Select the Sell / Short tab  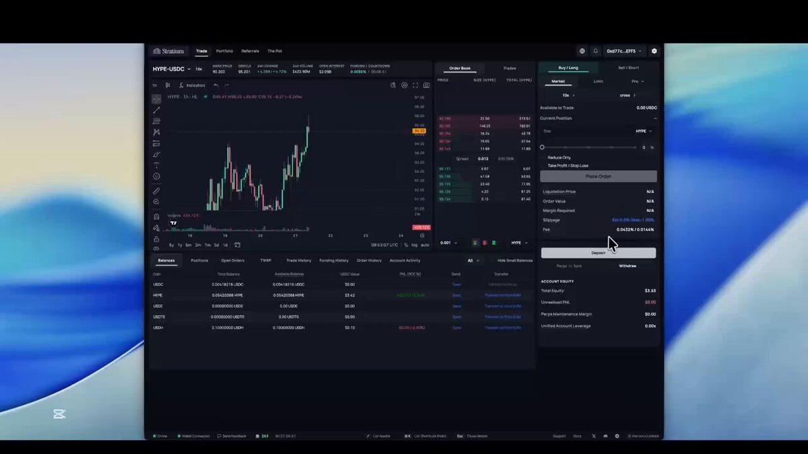pyautogui.click(x=628, y=68)
